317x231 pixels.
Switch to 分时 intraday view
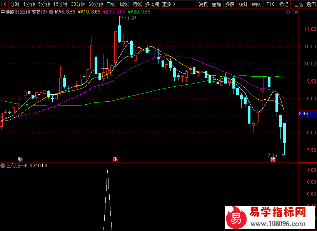15,4
